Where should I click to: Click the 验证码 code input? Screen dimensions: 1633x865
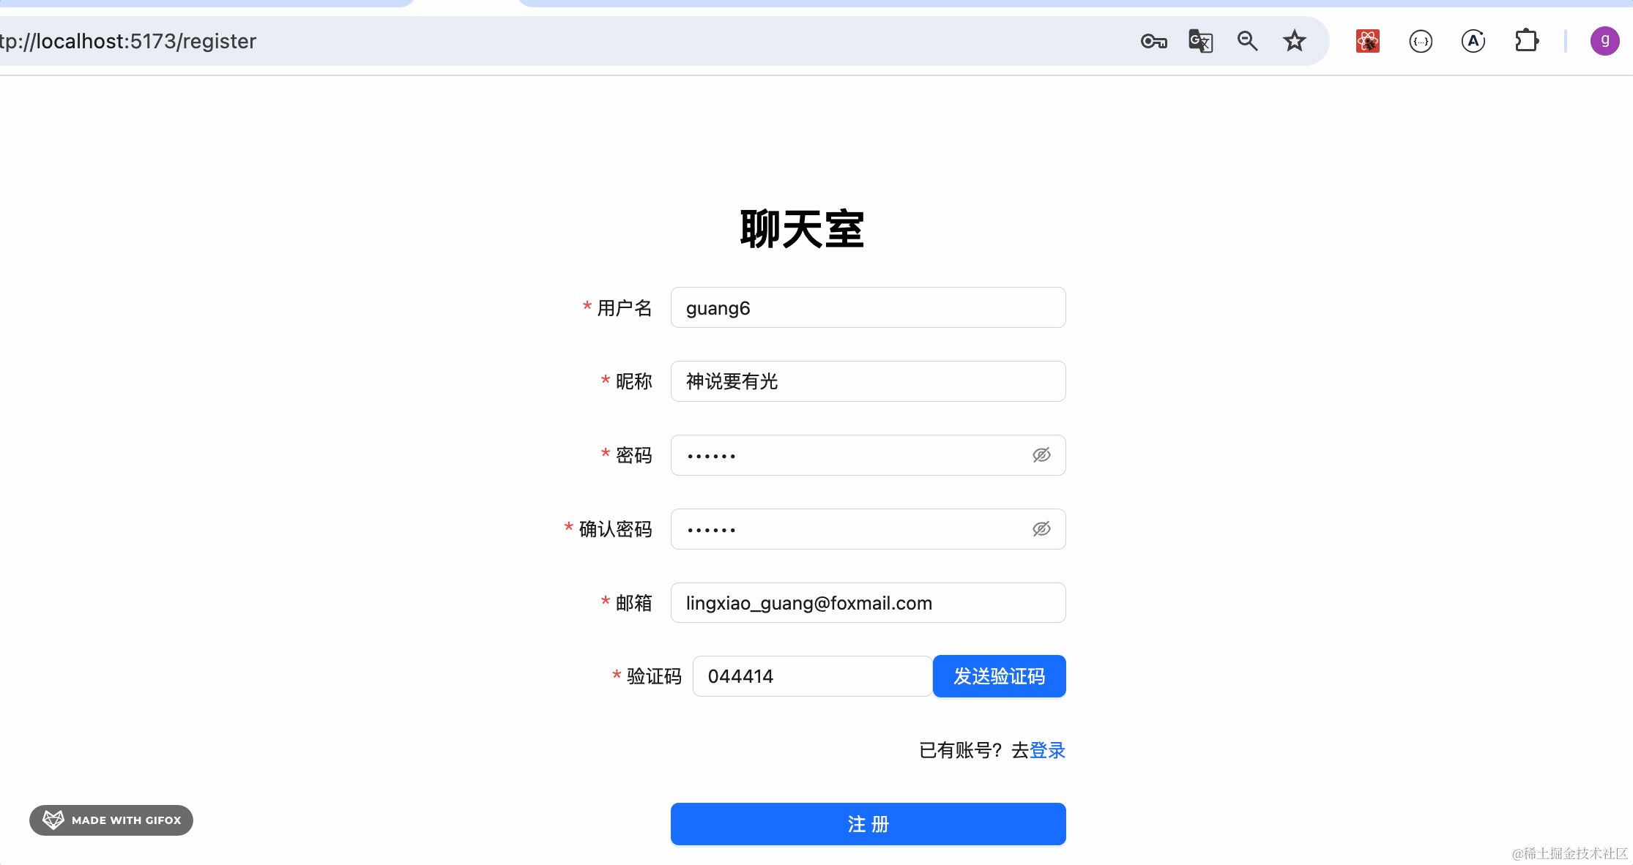pyautogui.click(x=811, y=676)
